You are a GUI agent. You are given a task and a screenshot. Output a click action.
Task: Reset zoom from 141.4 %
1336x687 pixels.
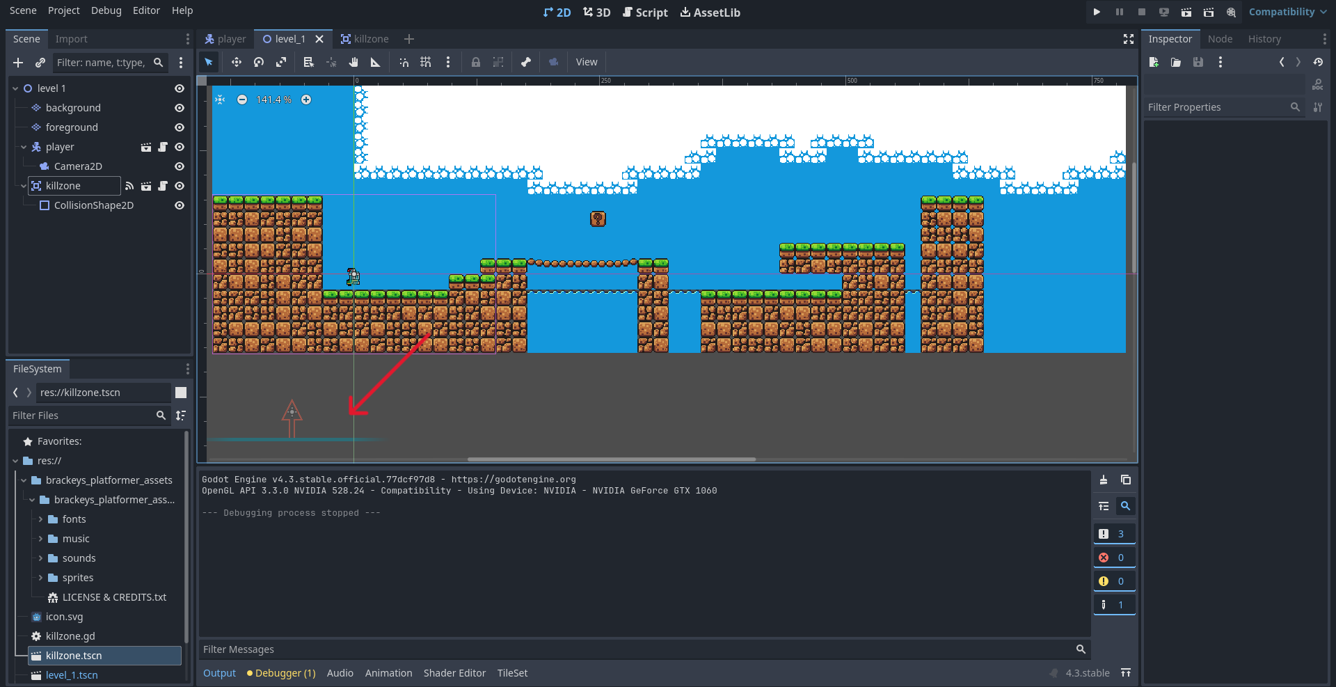coord(274,100)
